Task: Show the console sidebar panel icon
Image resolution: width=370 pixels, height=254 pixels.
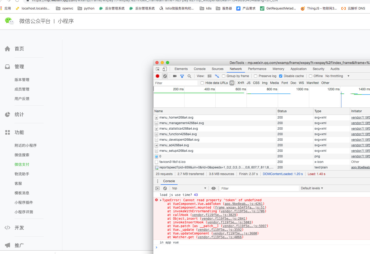Action: click(158, 188)
